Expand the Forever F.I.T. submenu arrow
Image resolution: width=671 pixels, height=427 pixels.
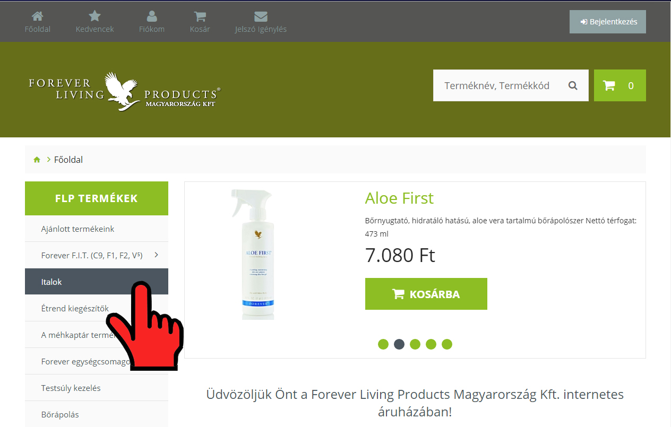tap(156, 255)
